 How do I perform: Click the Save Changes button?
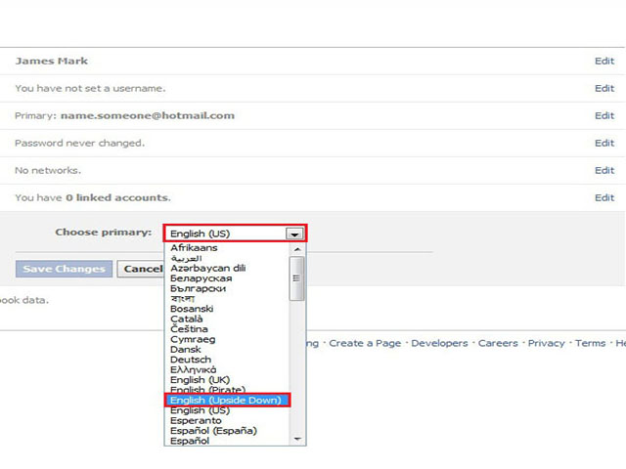pyautogui.click(x=64, y=269)
